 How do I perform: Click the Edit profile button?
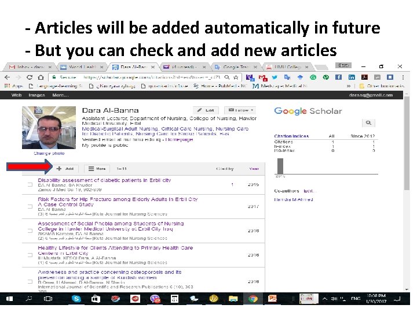206,110
